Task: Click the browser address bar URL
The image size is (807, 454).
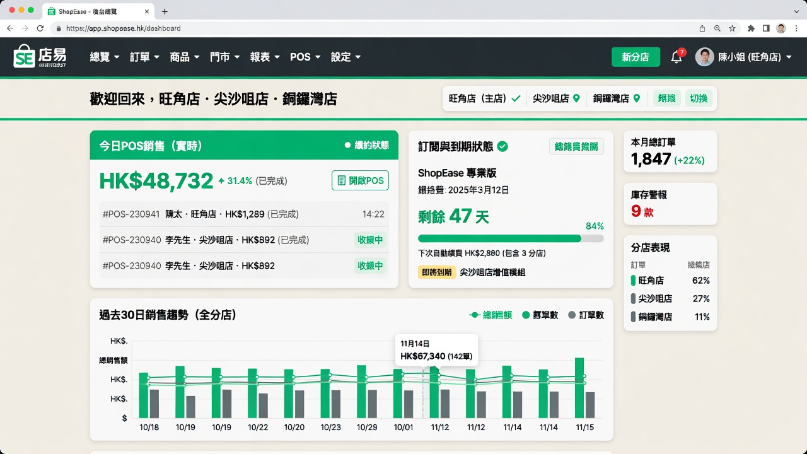Action: tap(124, 28)
